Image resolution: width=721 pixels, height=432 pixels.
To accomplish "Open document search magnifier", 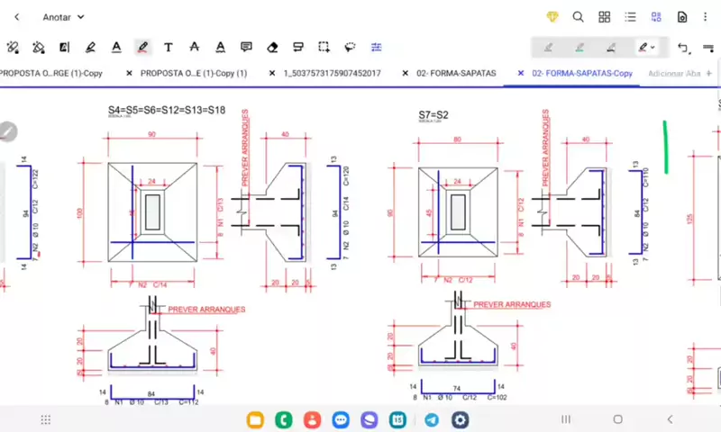I will pyautogui.click(x=579, y=17).
